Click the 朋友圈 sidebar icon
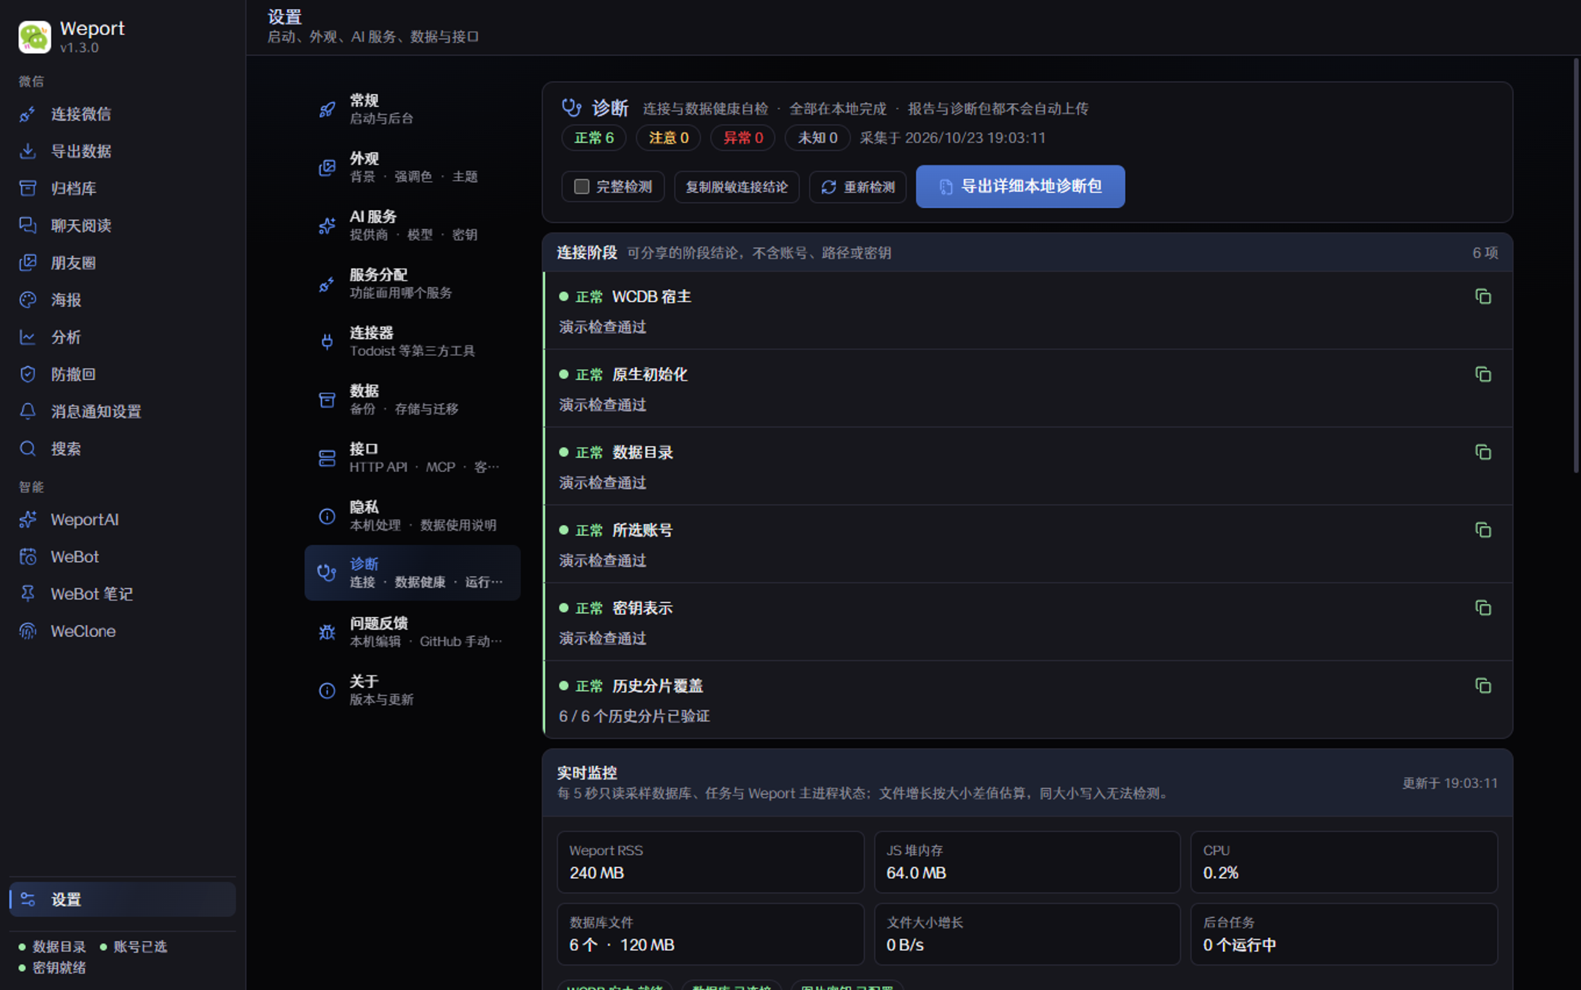This screenshot has width=1581, height=990. click(27, 263)
